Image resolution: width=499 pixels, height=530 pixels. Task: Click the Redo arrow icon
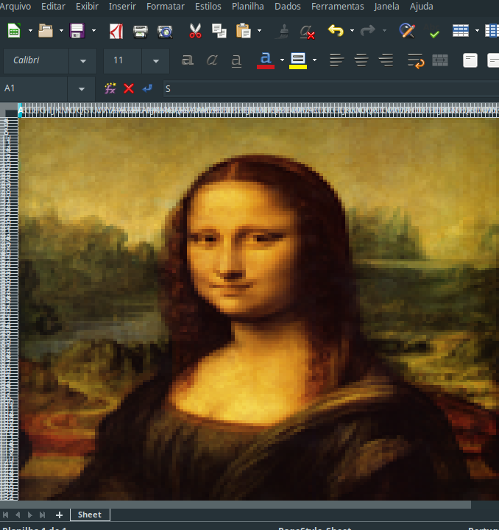(367, 31)
